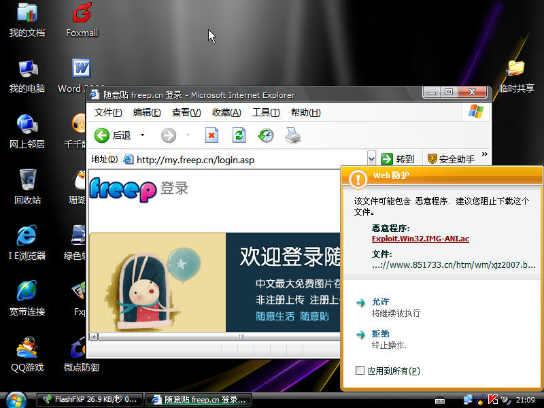Choose 允许 to allow the download
Viewport: 544px width, 408px height.
click(380, 302)
